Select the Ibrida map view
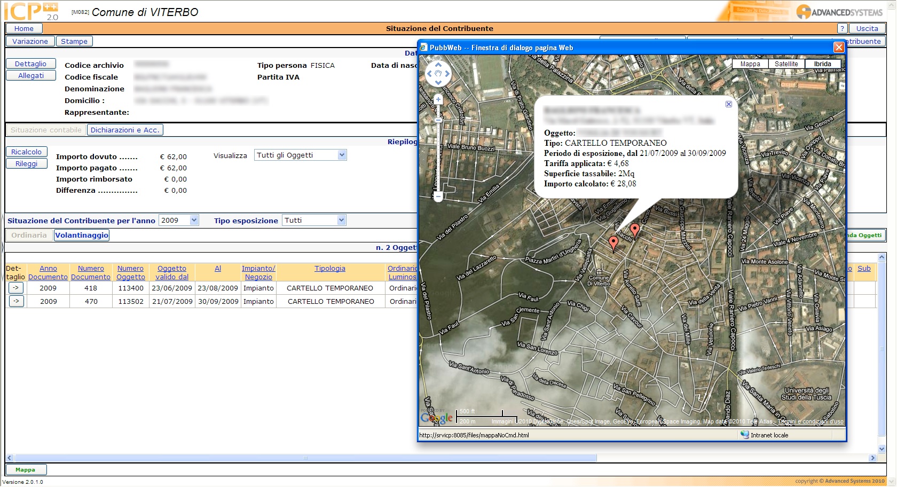The width and height of the screenshot is (897, 487). point(822,64)
